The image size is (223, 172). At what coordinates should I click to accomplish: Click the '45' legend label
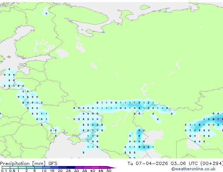(101, 171)
